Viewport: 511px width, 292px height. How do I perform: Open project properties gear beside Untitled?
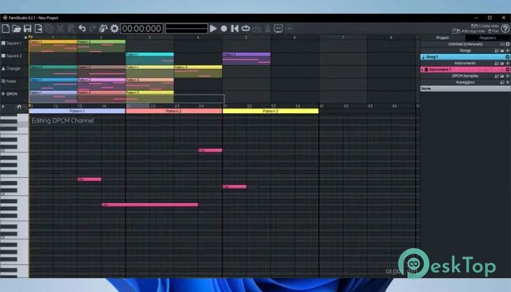[507, 44]
